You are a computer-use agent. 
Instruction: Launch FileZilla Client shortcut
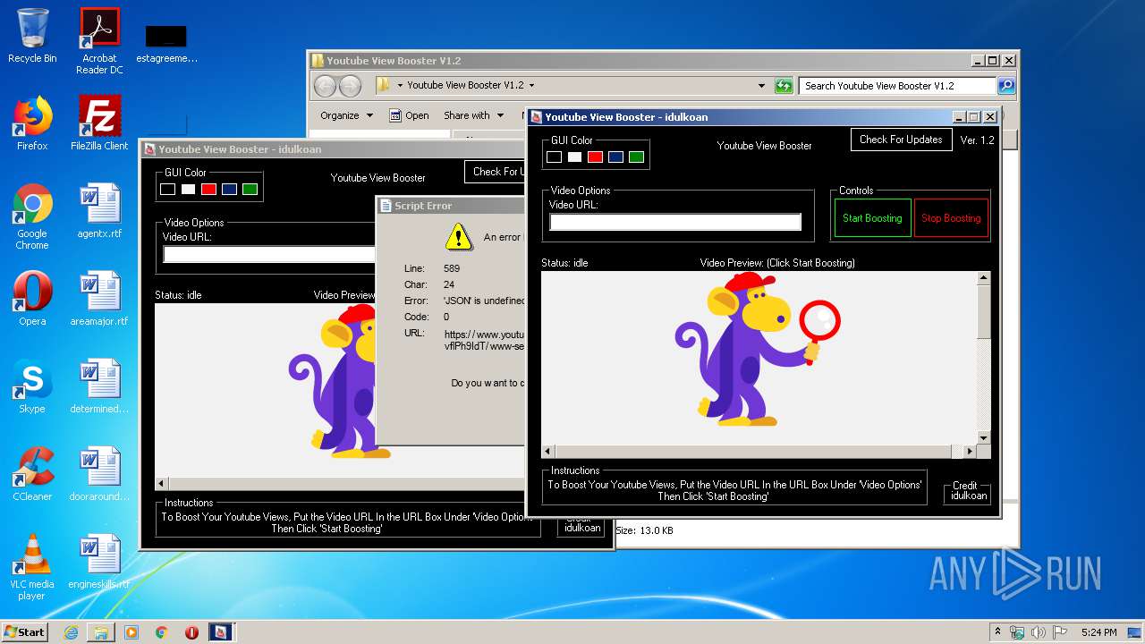(99, 123)
